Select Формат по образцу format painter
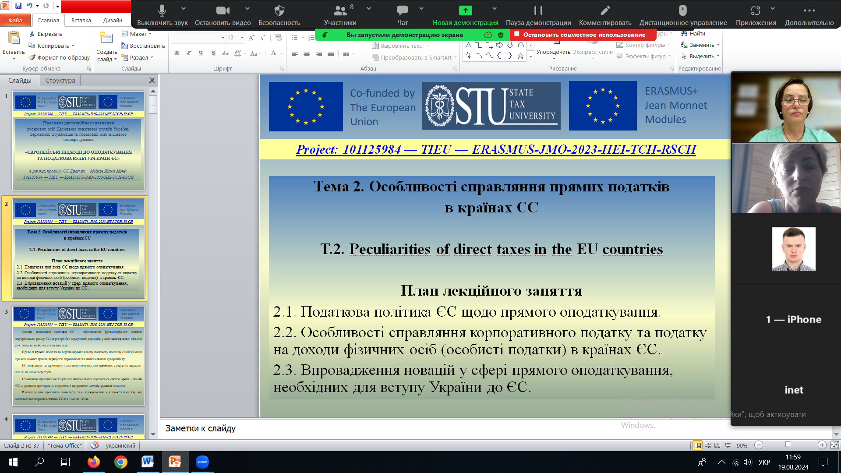The width and height of the screenshot is (841, 473). coord(59,57)
